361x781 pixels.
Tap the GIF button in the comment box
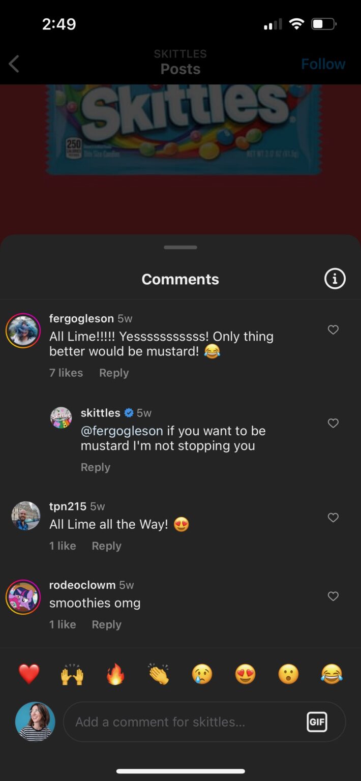(x=317, y=722)
